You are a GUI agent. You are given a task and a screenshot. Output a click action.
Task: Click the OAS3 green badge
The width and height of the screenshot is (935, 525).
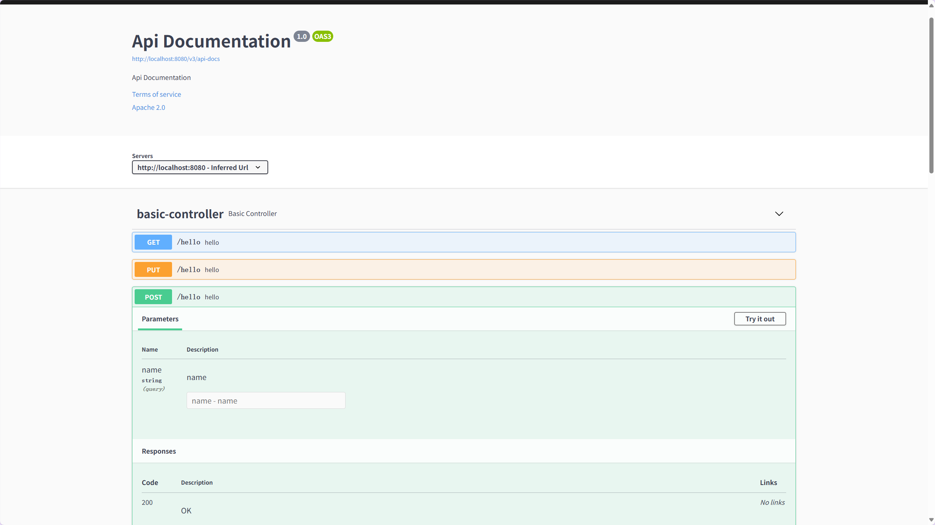pyautogui.click(x=322, y=36)
